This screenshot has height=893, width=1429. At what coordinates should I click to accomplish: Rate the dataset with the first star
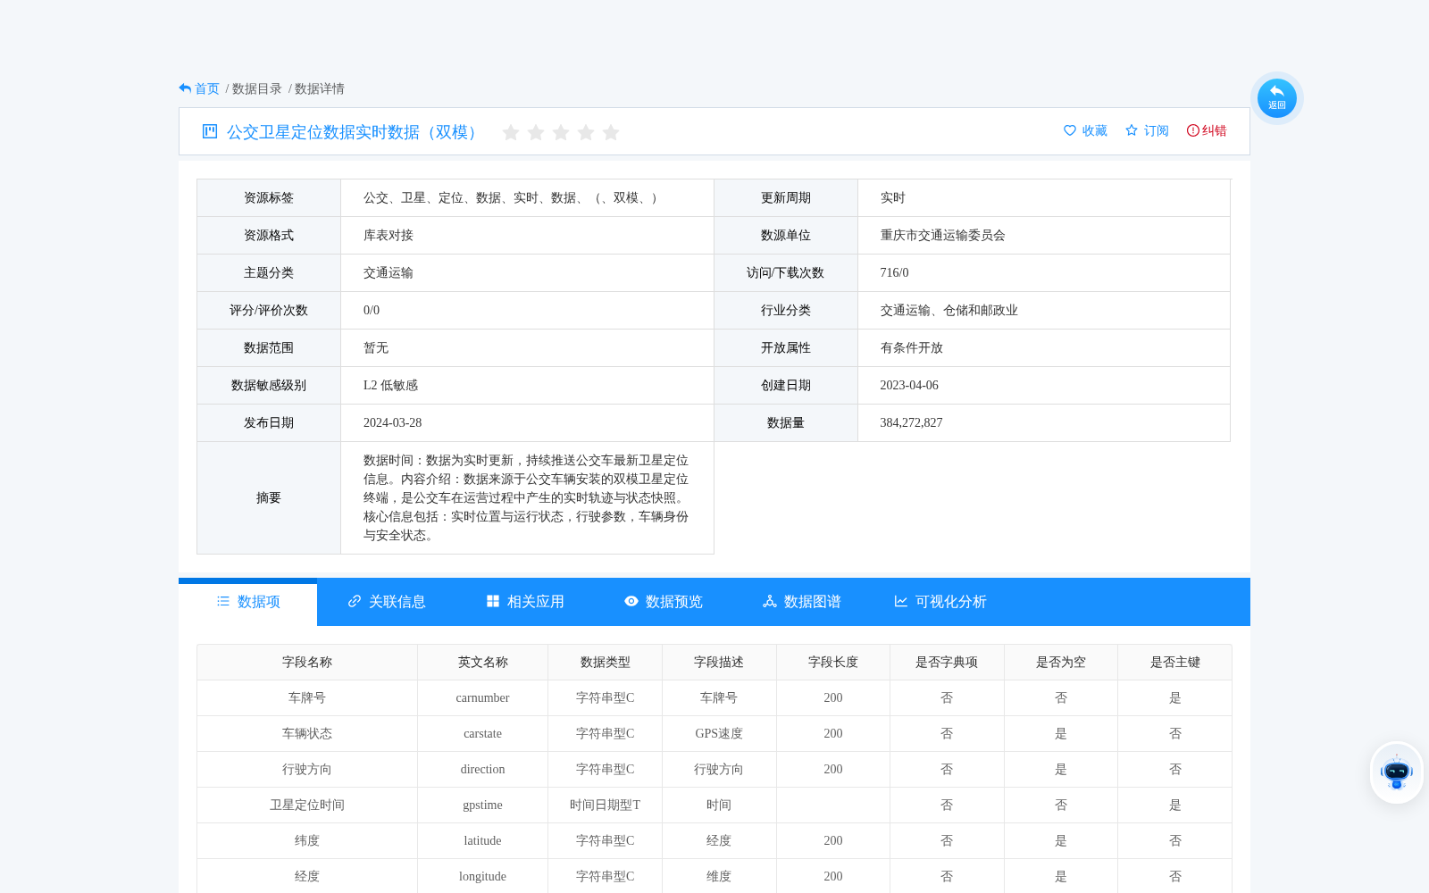coord(511,132)
